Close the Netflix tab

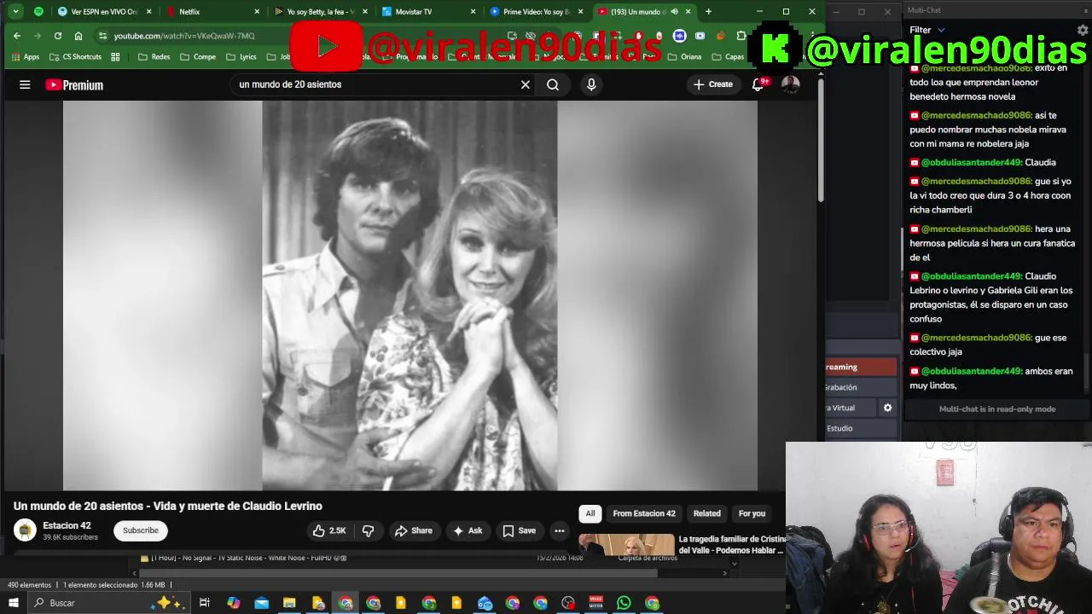click(x=257, y=12)
